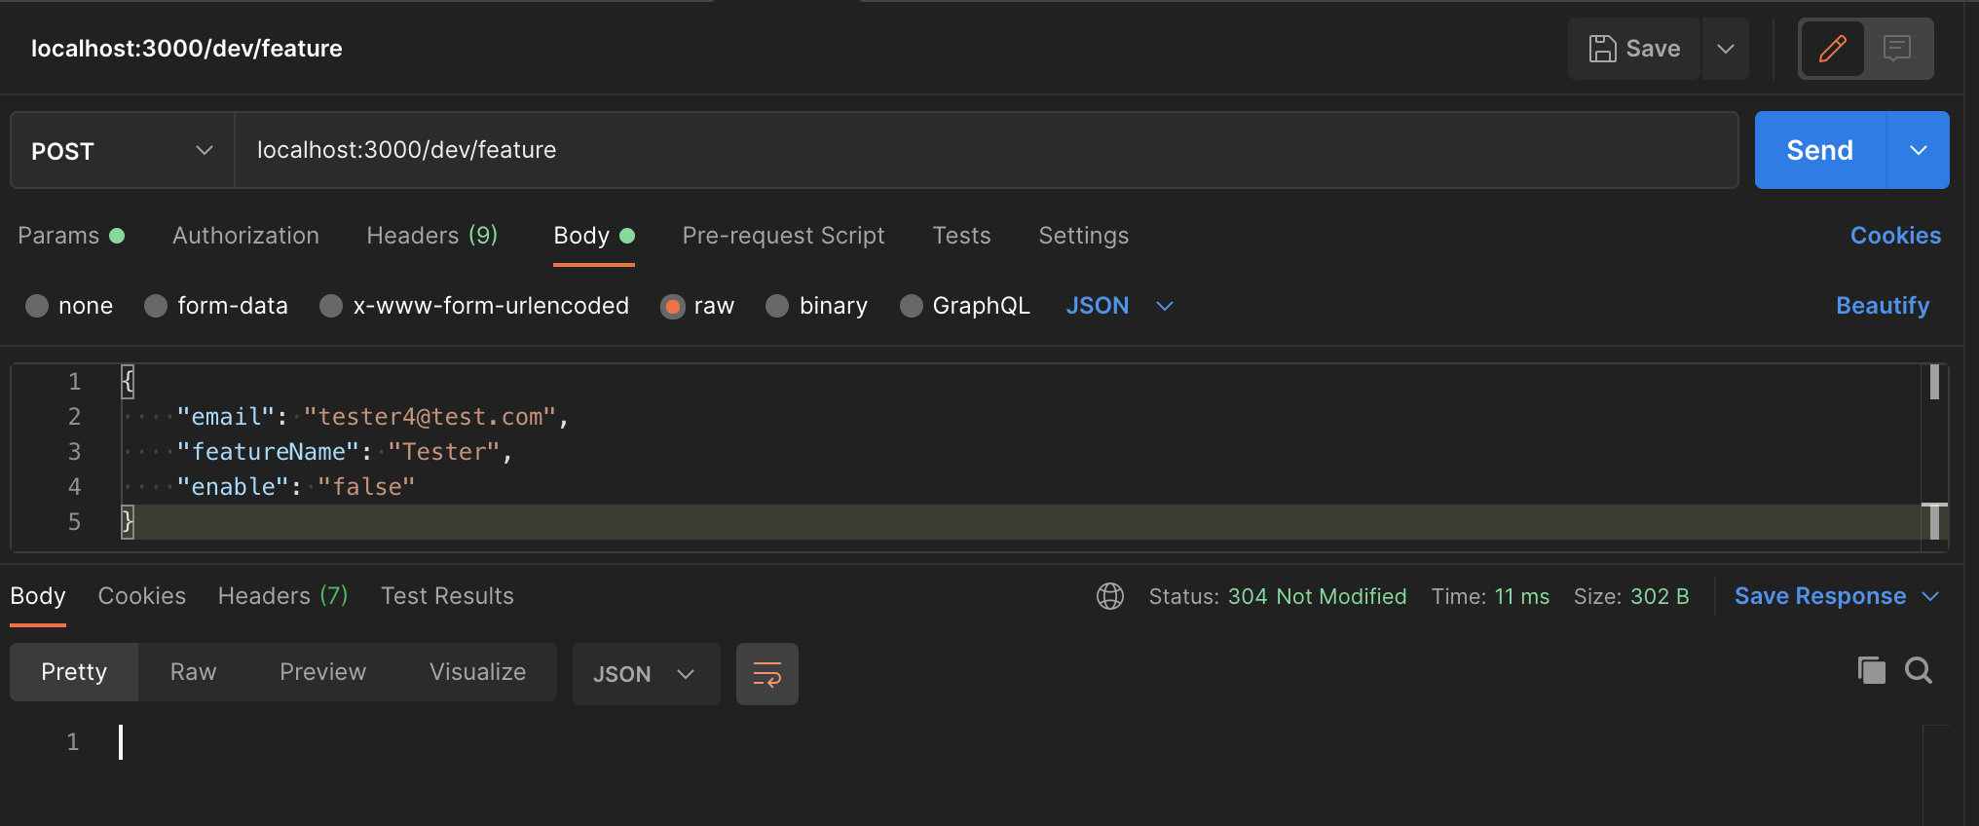The image size is (1979, 826).
Task: Open the Settings tab
Action: (1083, 236)
